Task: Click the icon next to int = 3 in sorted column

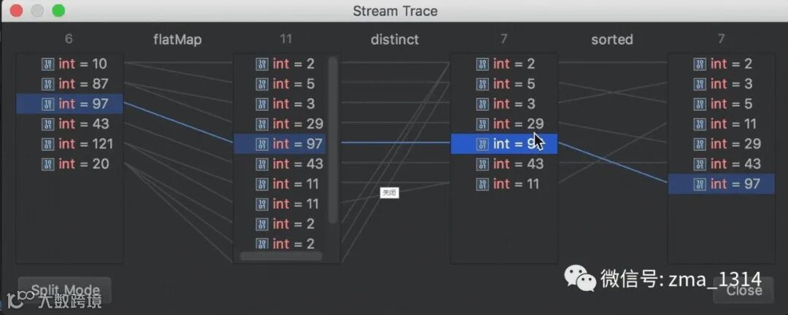Action: (700, 84)
